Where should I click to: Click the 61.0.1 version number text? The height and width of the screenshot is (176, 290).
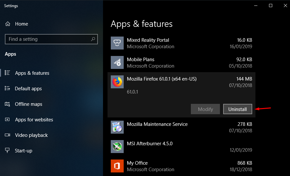click(x=132, y=92)
